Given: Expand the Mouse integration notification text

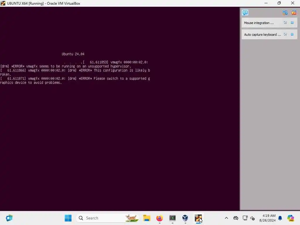Looking at the screenshot, I should click(x=259, y=23).
